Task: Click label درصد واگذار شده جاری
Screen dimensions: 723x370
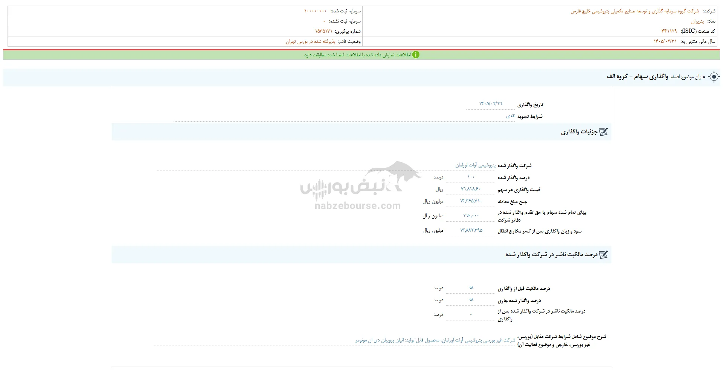Action: click(x=519, y=301)
